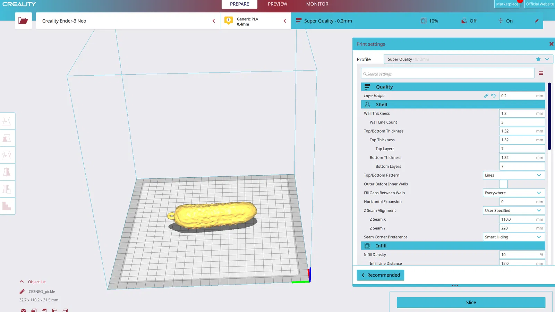555x312 pixels.
Task: Click the Super Quality - 0.2mm profile summary
Action: tap(328, 21)
